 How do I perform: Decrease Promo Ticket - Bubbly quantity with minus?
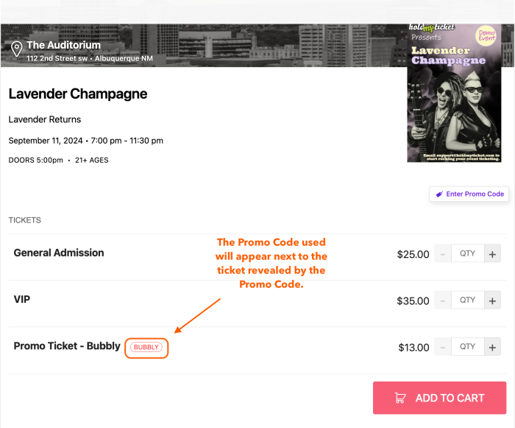(x=443, y=347)
